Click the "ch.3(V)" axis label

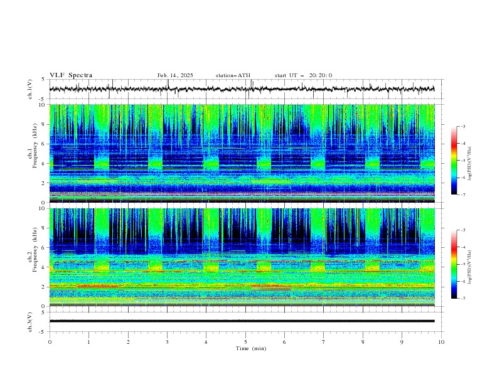tap(30, 322)
